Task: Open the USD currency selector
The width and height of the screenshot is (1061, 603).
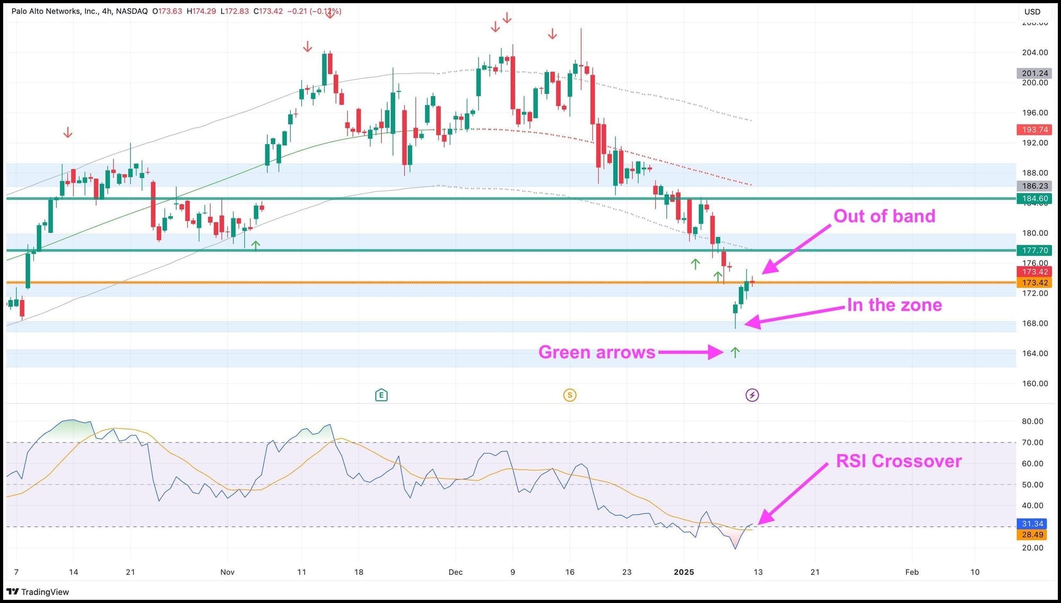Action: (x=1032, y=12)
